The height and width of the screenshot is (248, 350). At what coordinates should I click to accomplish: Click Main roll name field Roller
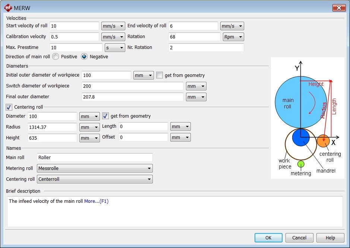tap(95, 158)
